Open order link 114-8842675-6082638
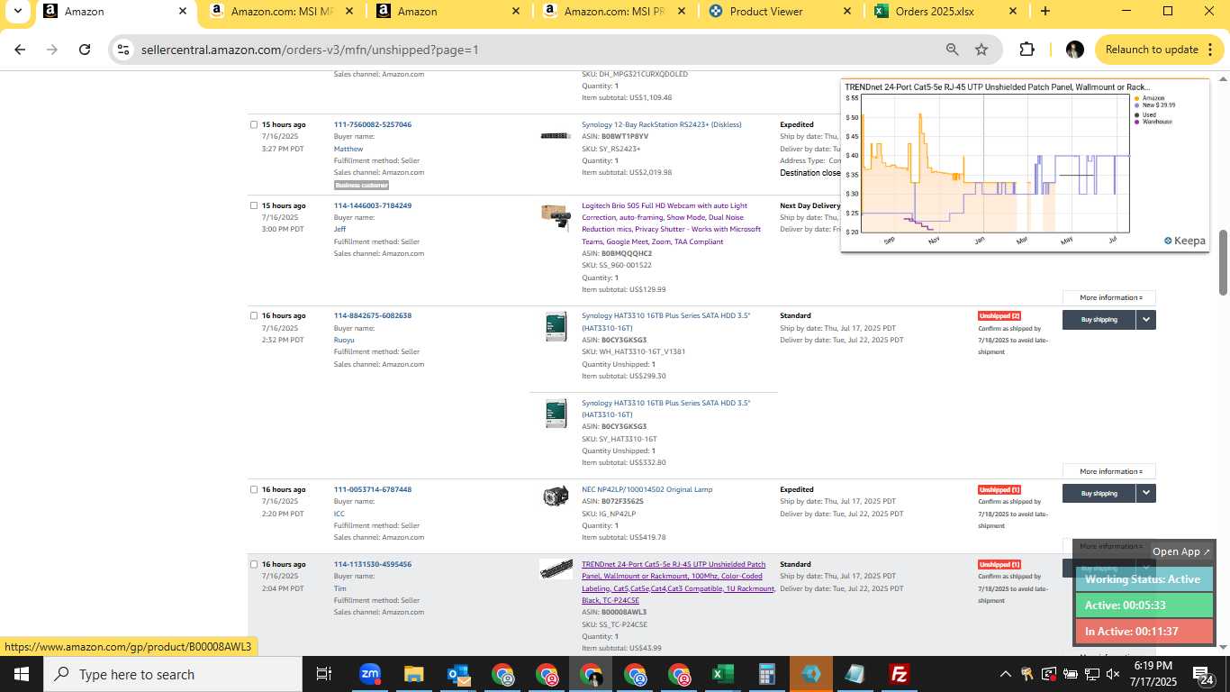 pyautogui.click(x=373, y=315)
